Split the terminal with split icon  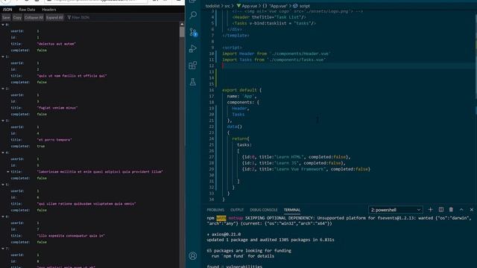440,210
